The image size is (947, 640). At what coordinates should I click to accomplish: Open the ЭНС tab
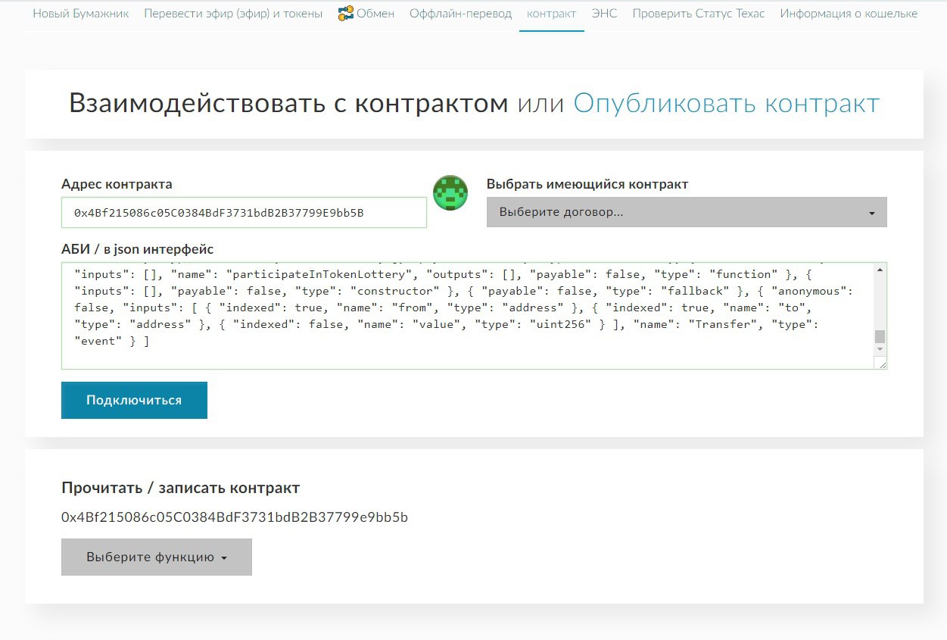[x=604, y=14]
